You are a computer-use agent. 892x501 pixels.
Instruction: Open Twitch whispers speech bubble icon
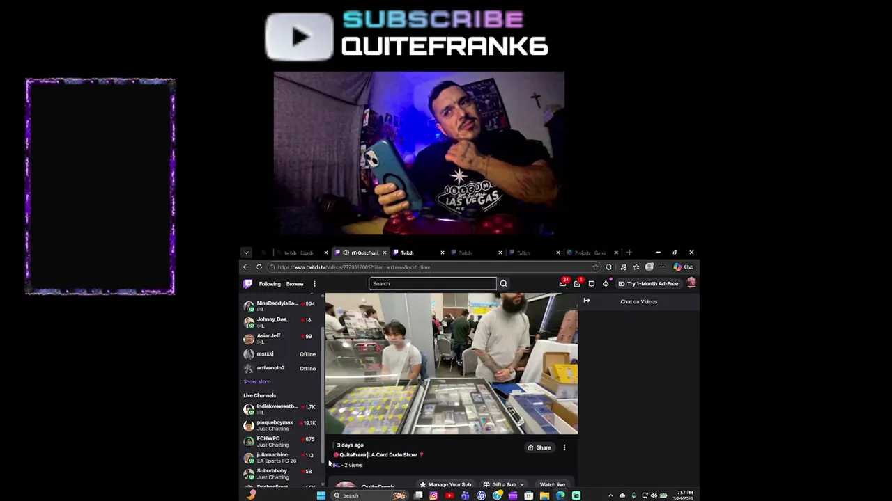(592, 283)
